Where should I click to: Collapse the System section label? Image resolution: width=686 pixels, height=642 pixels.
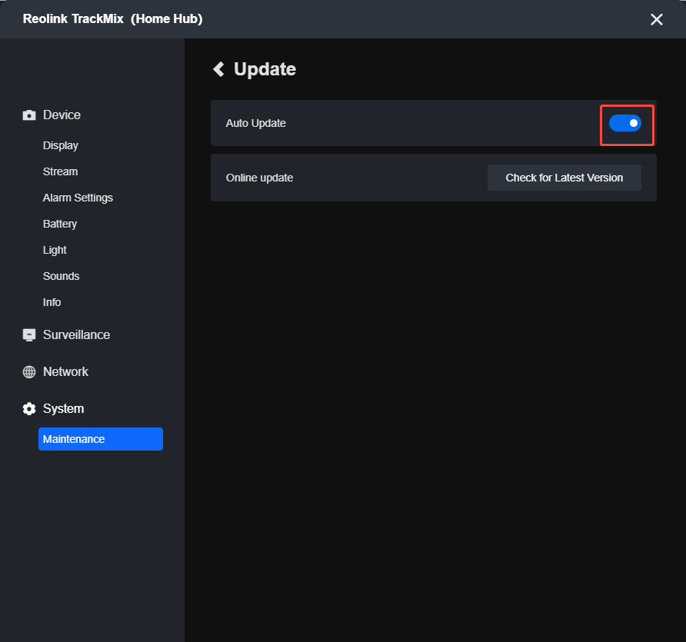[x=63, y=409]
